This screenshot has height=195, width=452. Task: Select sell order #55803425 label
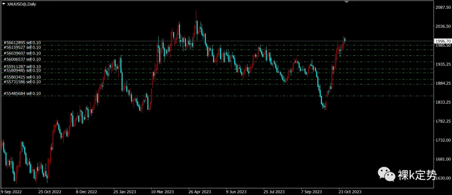point(22,77)
